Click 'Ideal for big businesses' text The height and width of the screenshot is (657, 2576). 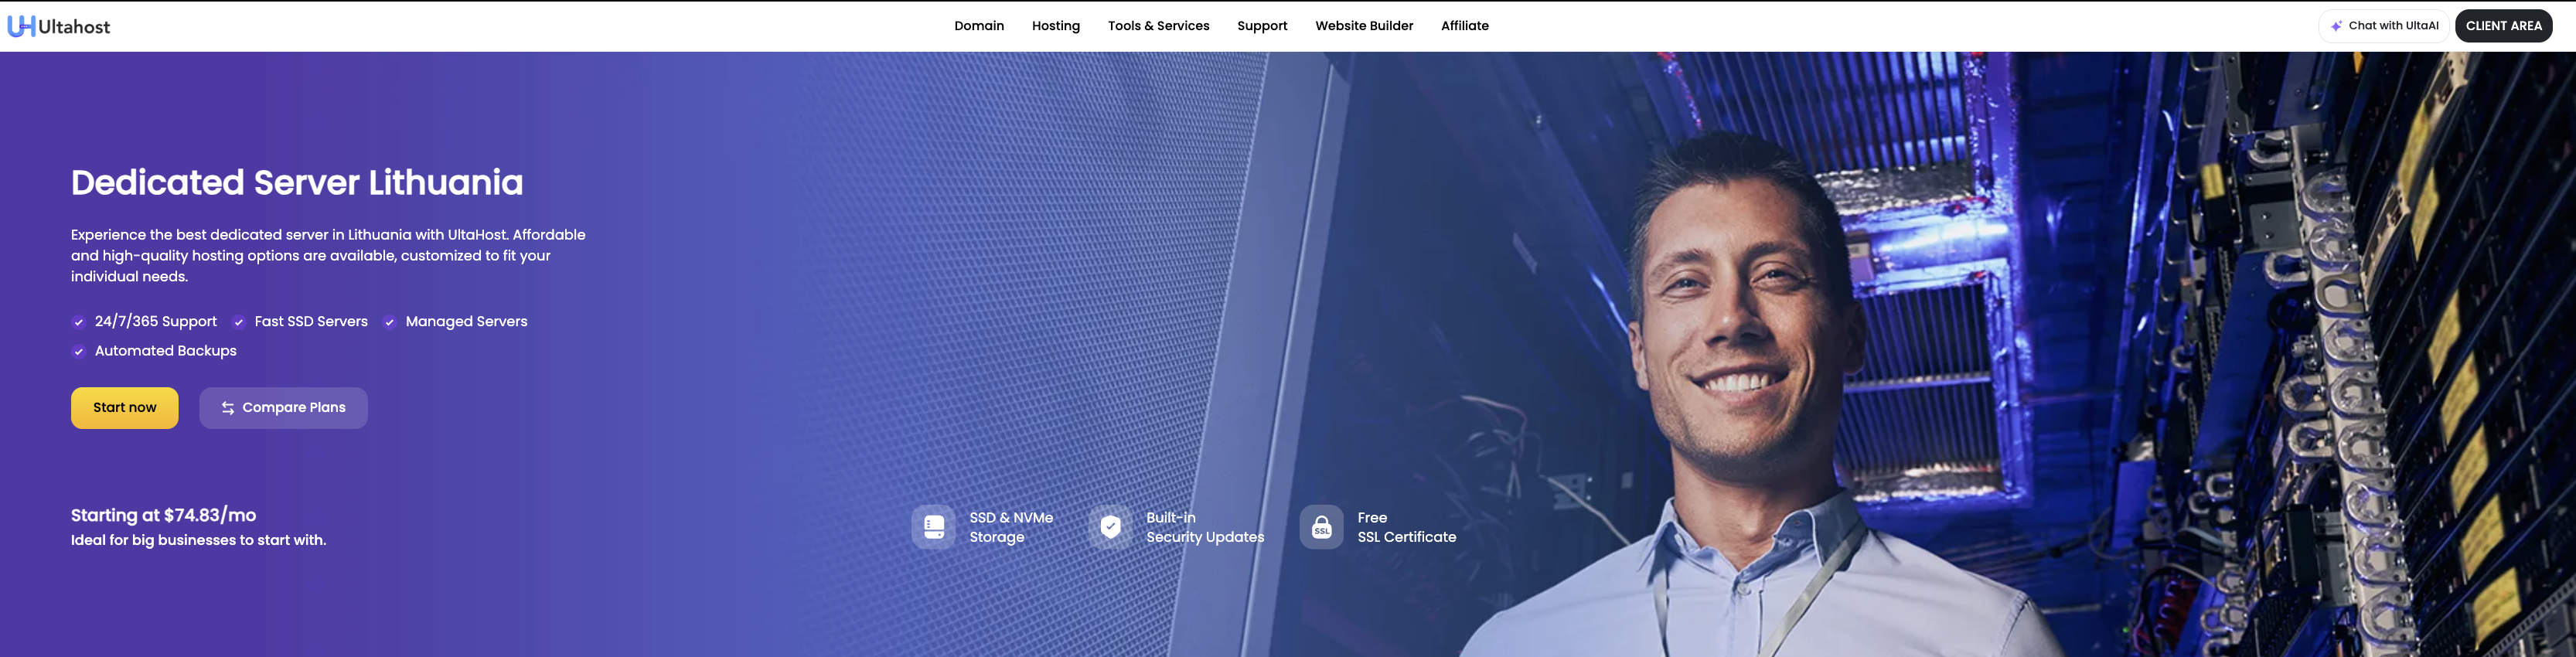pyautogui.click(x=199, y=540)
